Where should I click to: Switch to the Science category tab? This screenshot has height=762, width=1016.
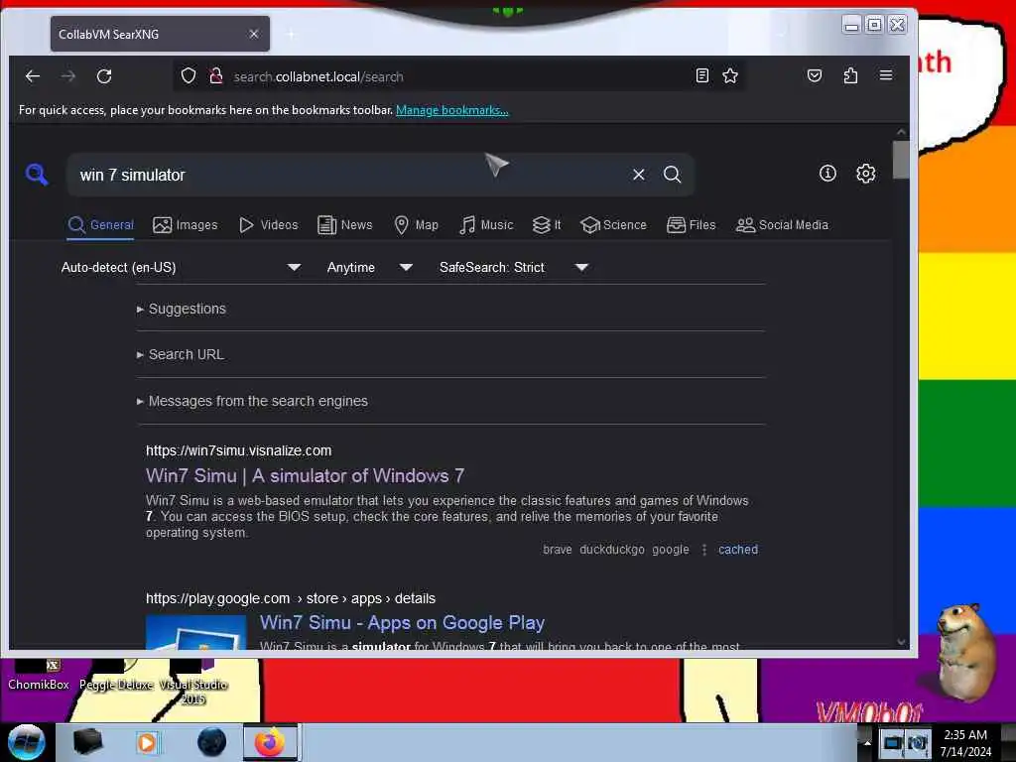(613, 225)
